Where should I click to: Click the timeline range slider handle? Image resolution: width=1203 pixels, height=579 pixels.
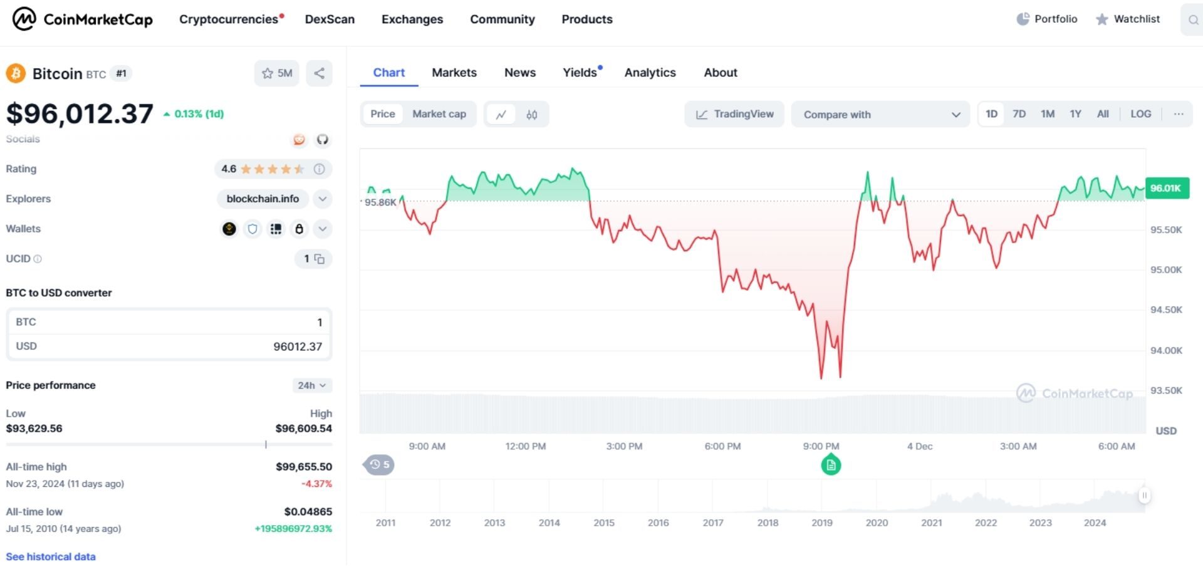[x=1144, y=496]
